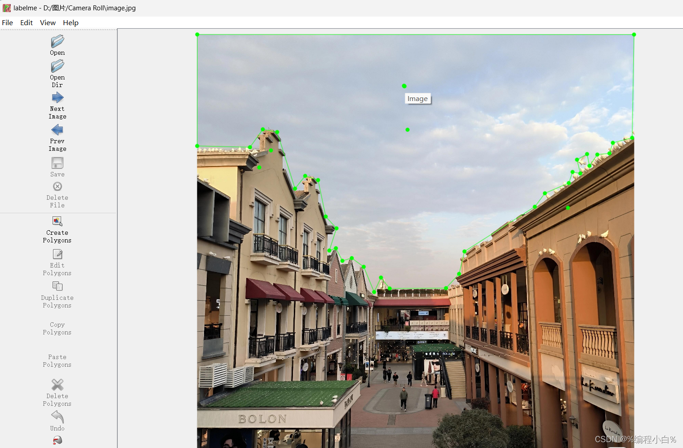Click the Undo arrow icon

click(58, 417)
